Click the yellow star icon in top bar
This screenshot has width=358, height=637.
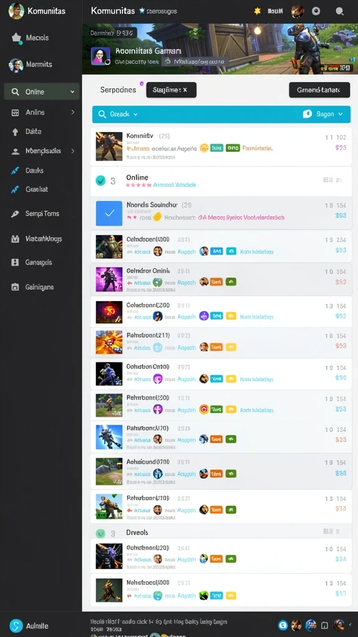pos(257,11)
